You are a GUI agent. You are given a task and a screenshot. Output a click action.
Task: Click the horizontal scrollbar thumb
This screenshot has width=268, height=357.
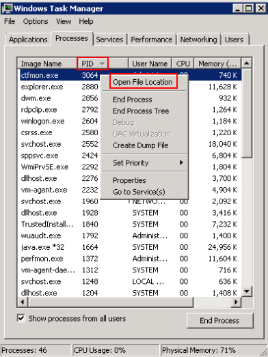[110, 302]
